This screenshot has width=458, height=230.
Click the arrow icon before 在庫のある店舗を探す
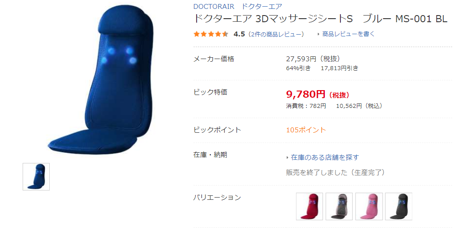288,158
